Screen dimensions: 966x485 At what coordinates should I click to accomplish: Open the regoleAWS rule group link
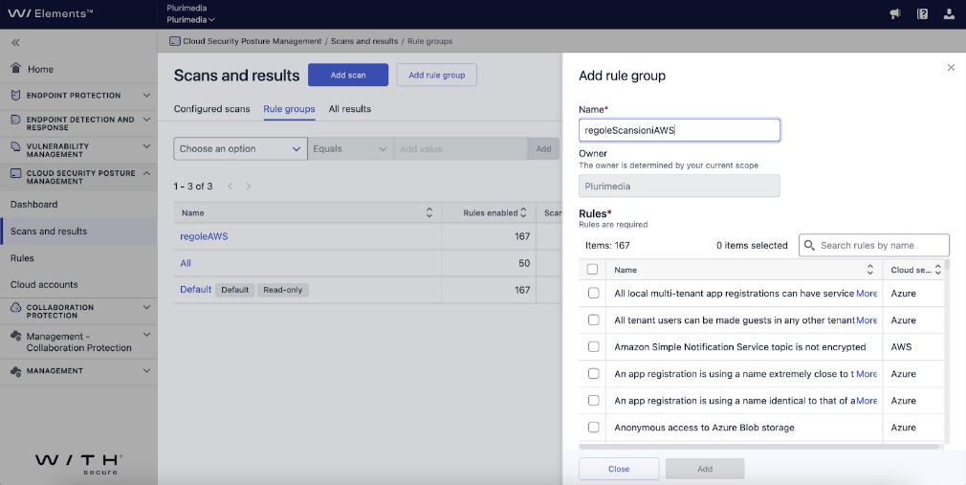(x=204, y=236)
